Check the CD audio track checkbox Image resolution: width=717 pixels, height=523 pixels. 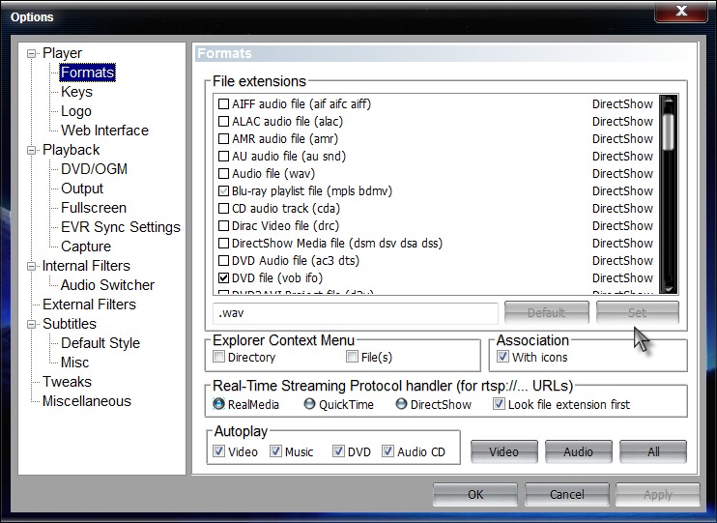[223, 208]
